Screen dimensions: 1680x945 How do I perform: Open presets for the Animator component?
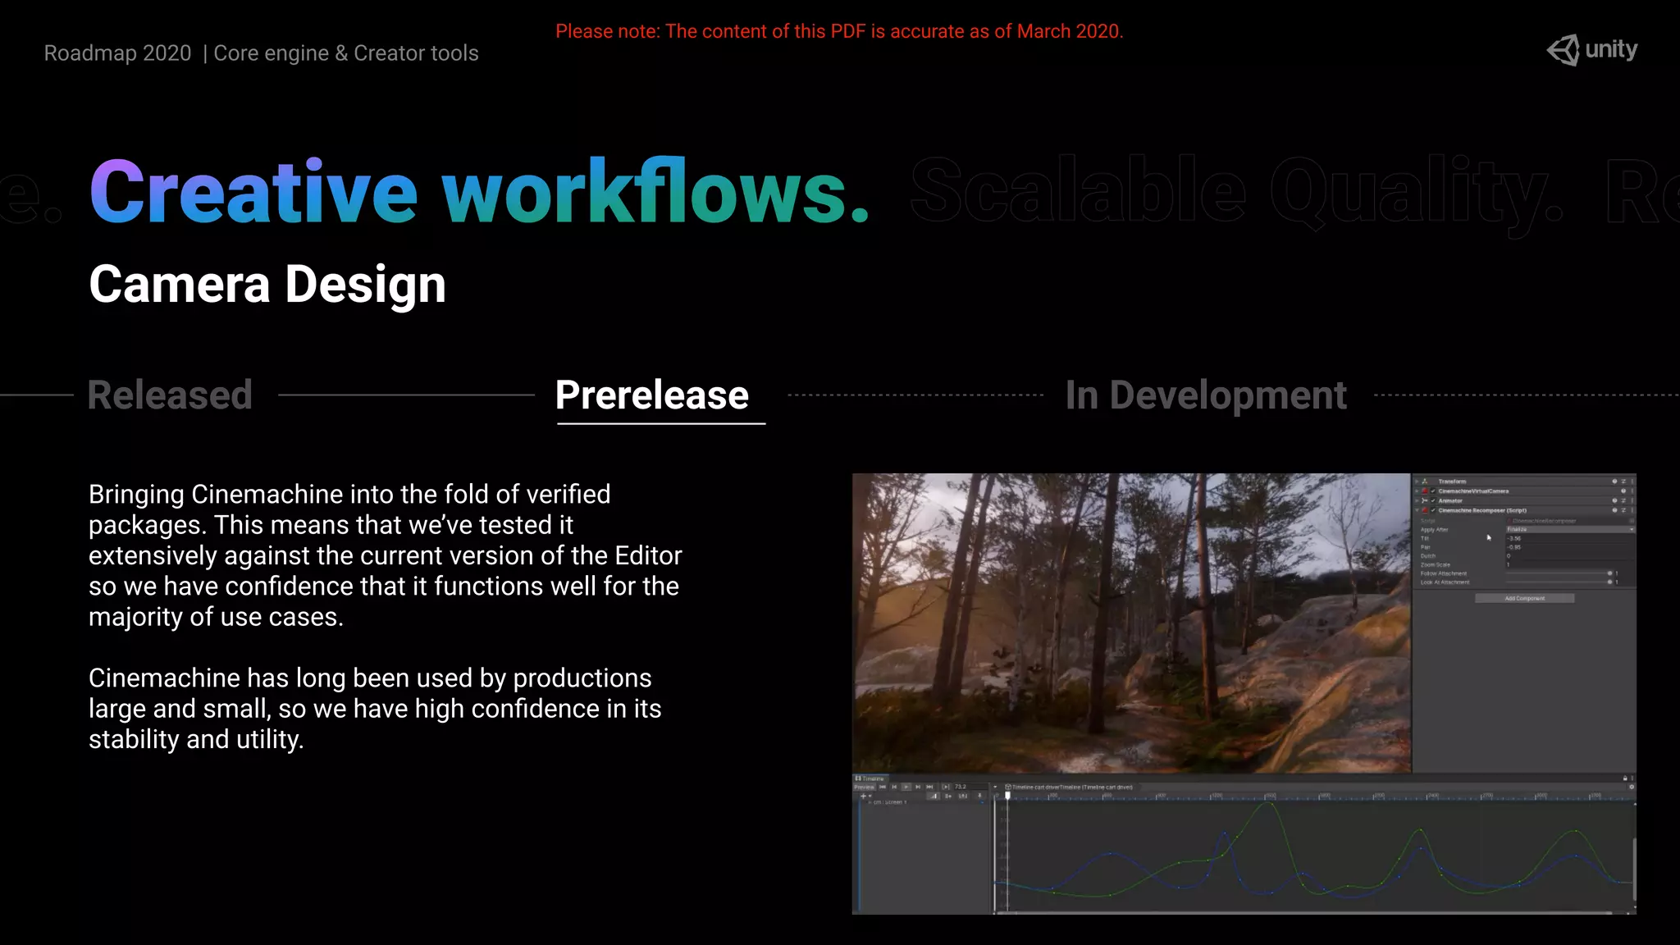click(x=1623, y=500)
